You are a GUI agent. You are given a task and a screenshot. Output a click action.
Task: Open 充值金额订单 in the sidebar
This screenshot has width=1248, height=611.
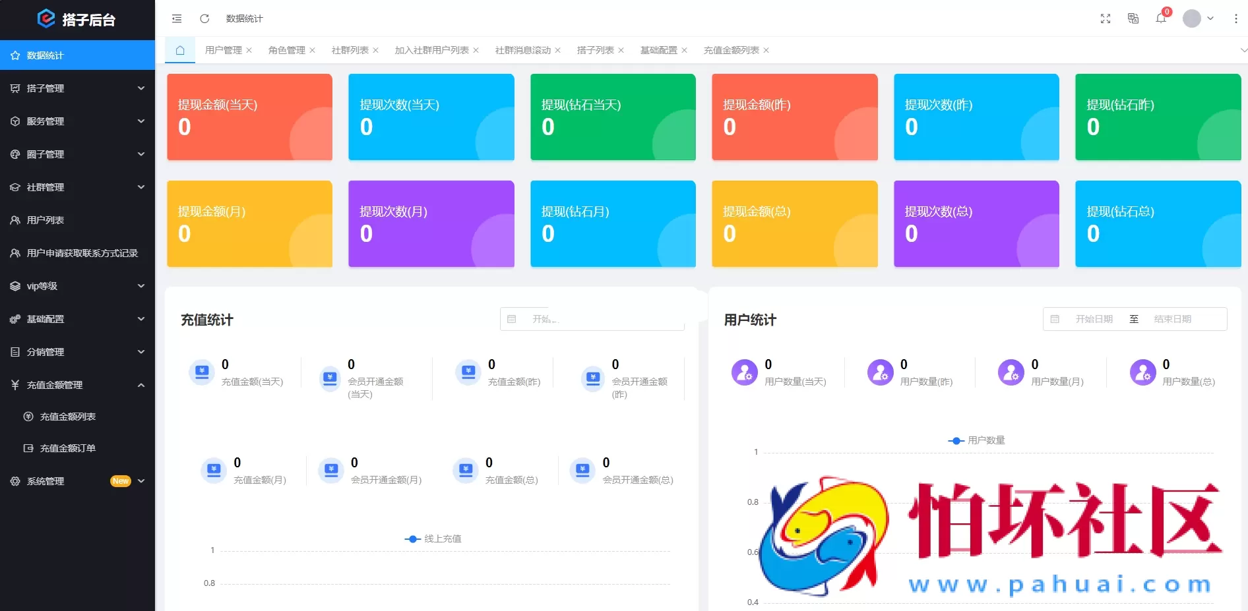point(67,448)
